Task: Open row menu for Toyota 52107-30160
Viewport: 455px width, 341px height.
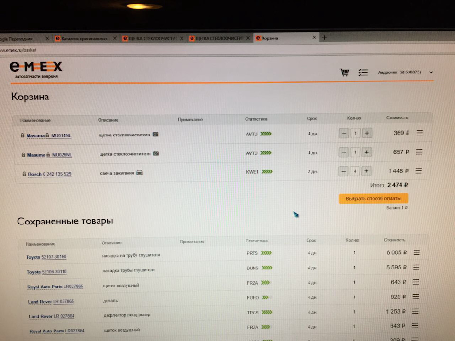Action: [x=417, y=252]
